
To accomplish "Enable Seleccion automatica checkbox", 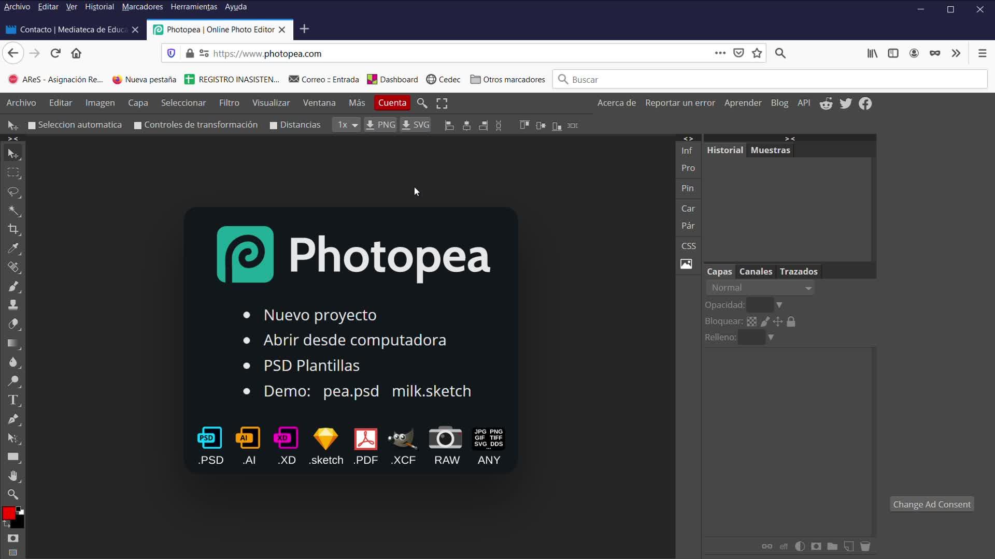I will 32,125.
